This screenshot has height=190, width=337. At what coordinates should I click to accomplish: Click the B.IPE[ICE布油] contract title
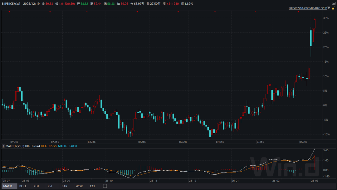click(x=11, y=4)
